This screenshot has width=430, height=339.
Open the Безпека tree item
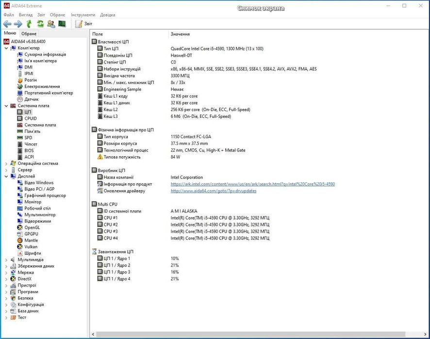(25, 298)
